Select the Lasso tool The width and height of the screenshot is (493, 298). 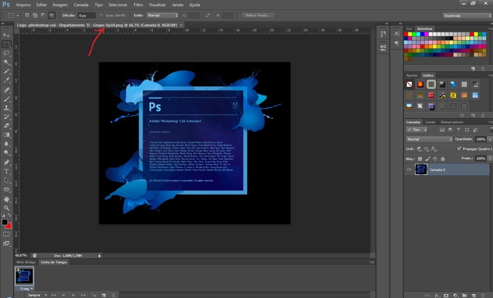click(6, 53)
